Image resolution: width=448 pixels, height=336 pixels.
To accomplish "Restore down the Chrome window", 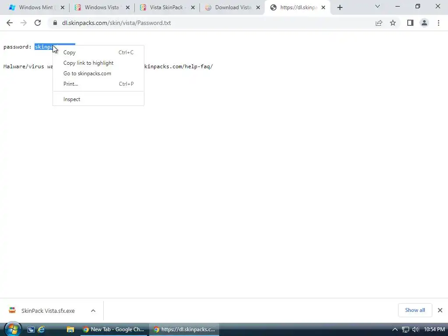I will (418, 6).
